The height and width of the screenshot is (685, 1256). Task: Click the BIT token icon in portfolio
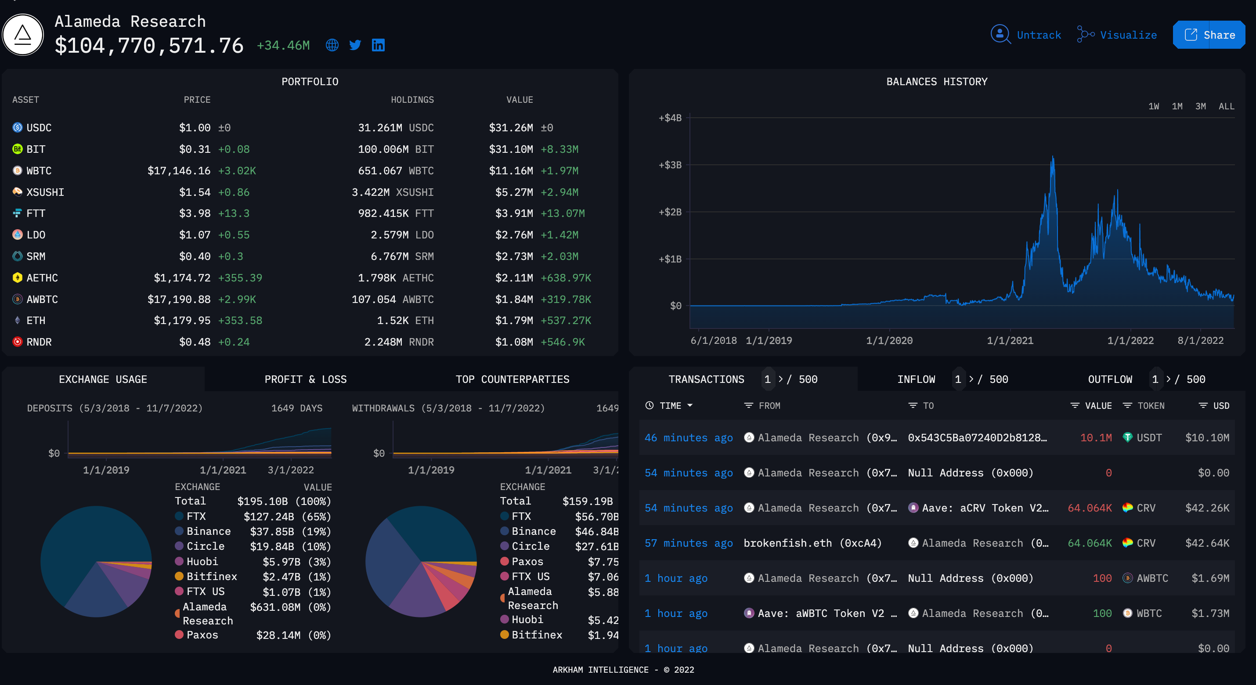(18, 149)
